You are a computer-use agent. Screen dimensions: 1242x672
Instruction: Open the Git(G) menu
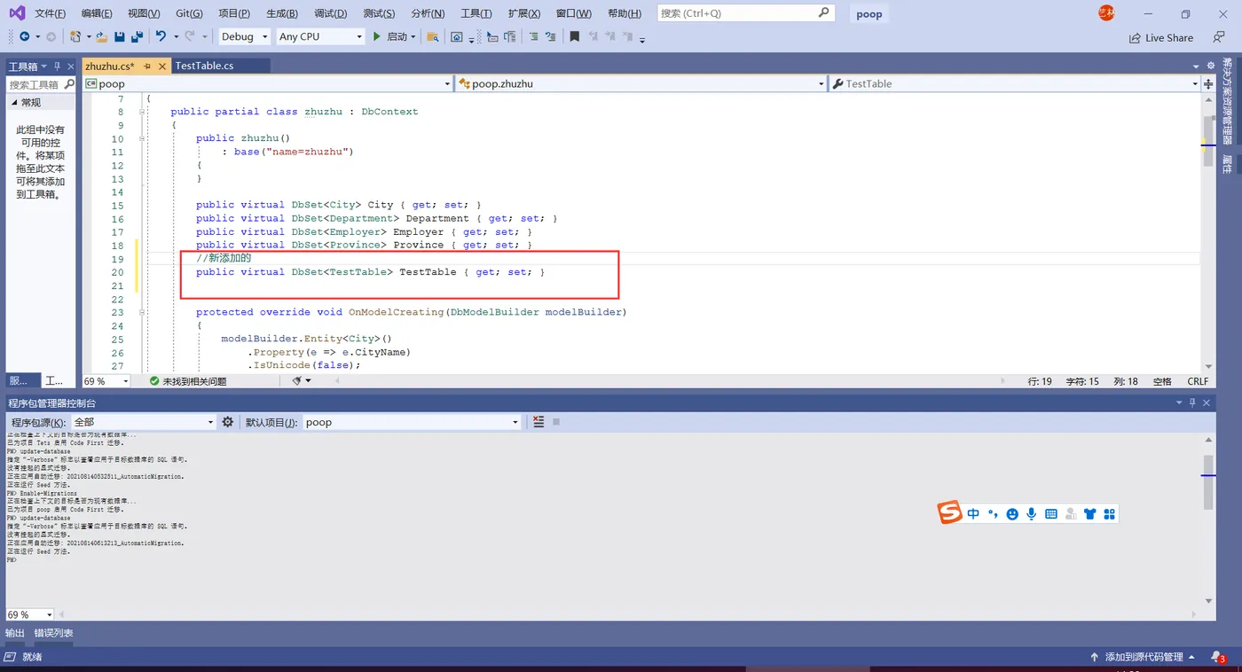click(189, 13)
